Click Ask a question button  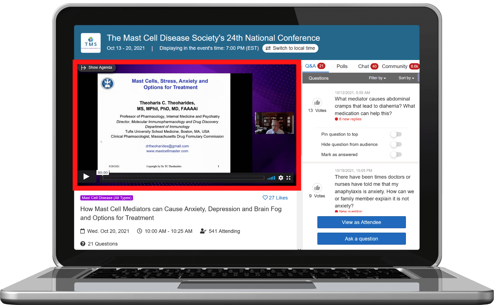(361, 239)
